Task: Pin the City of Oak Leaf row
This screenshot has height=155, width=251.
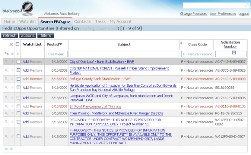Action: [x=12, y=62]
